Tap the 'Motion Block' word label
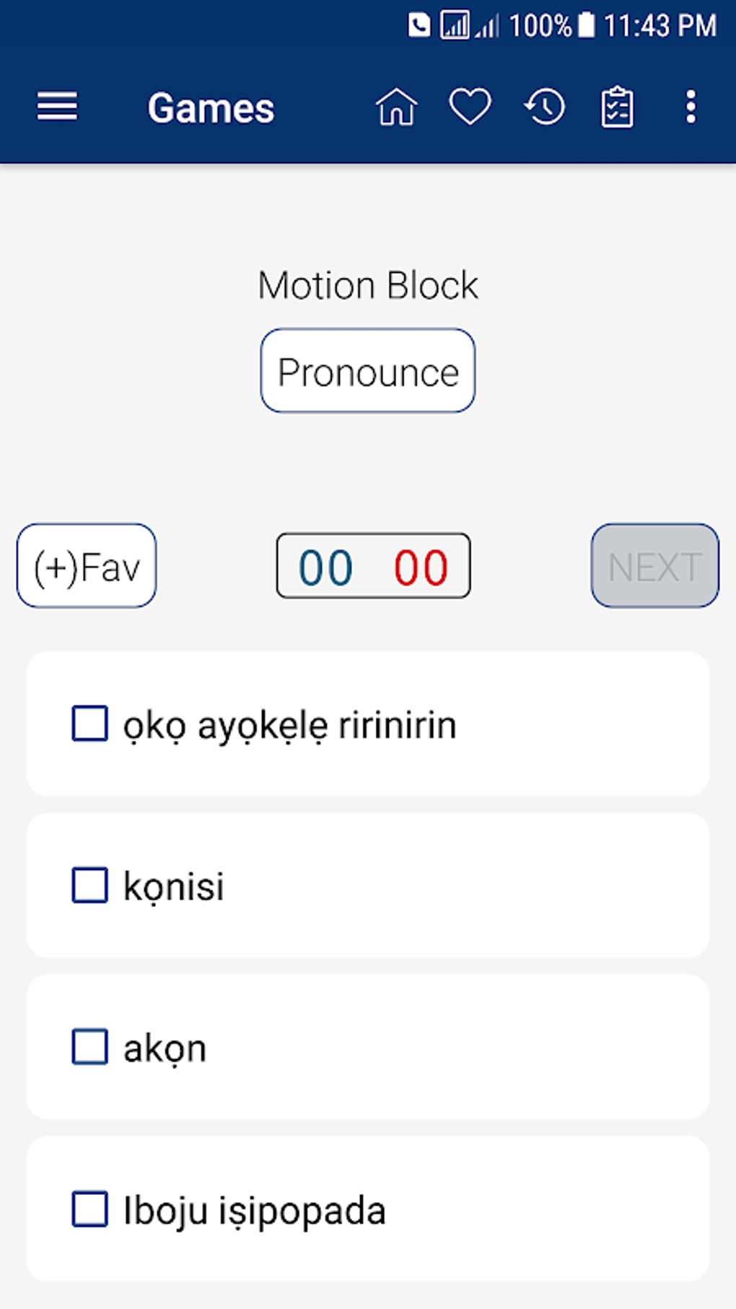This screenshot has width=736, height=1309. point(368,285)
